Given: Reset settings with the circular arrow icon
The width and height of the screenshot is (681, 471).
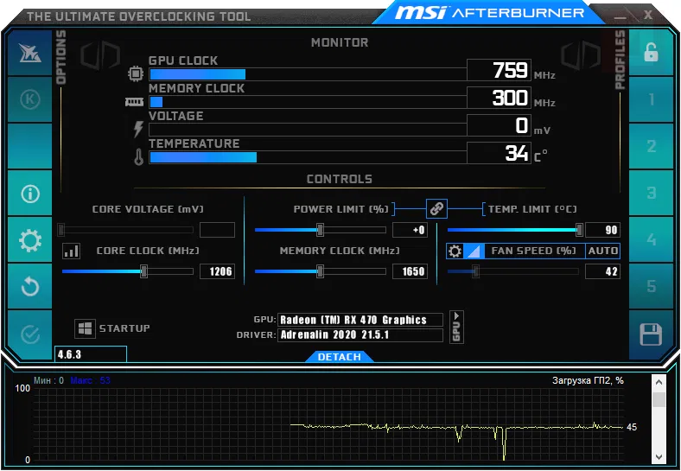Looking at the screenshot, I should point(29,287).
